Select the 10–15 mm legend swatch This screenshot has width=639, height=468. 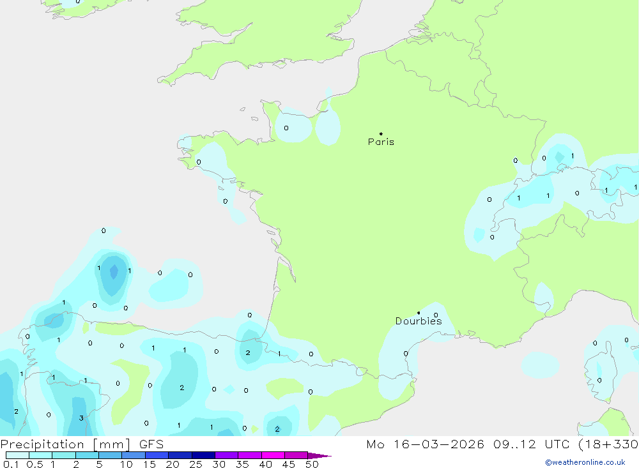(134, 455)
